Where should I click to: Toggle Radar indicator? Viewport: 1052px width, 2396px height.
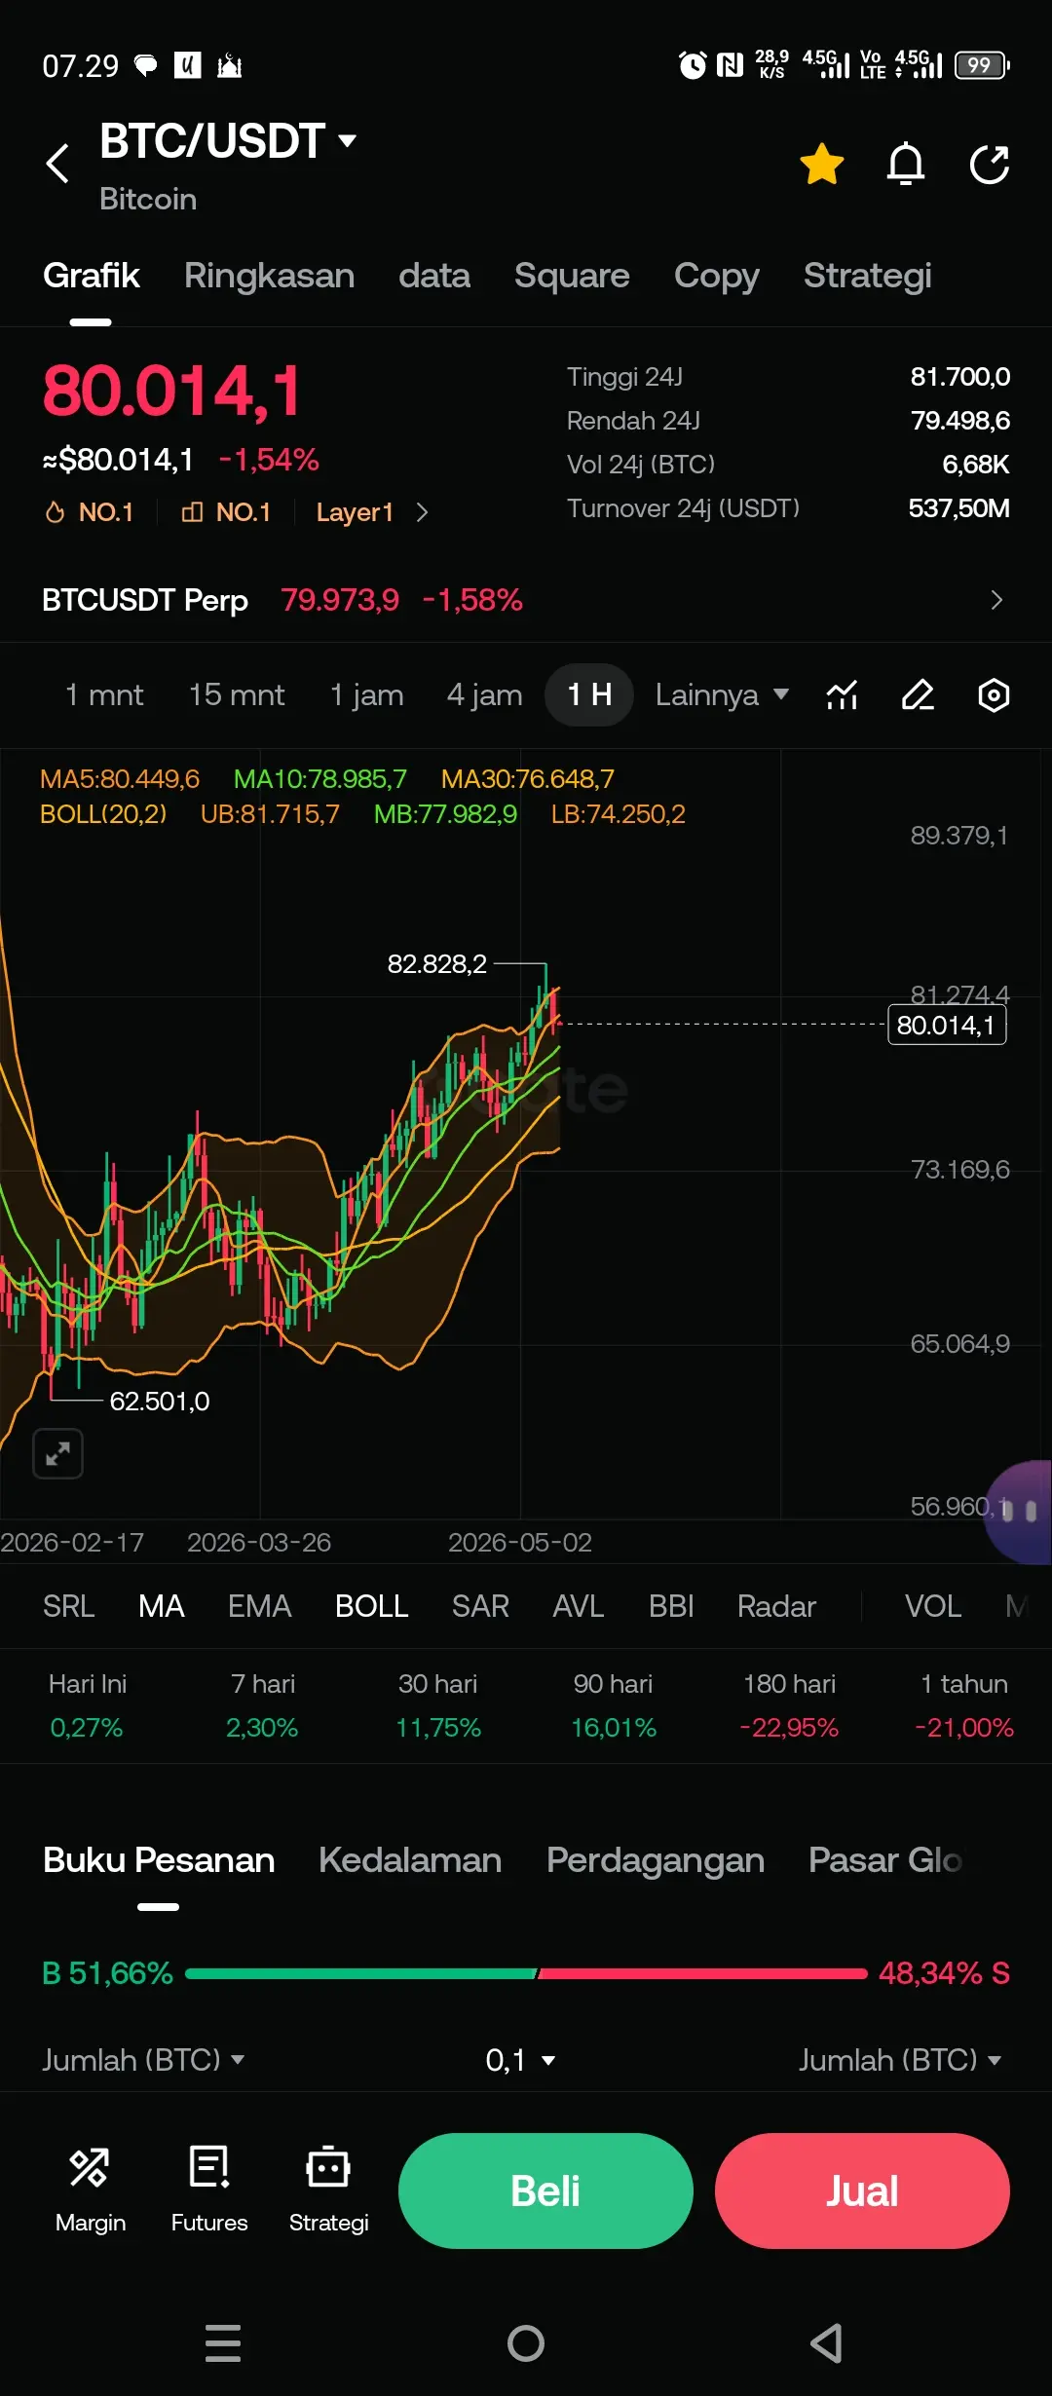(x=776, y=1606)
